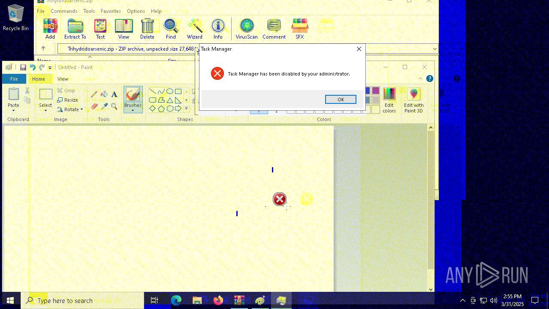549x309 pixels.
Task: Click Paint vertical scrollbar down arrow
Action: [x=431, y=289]
